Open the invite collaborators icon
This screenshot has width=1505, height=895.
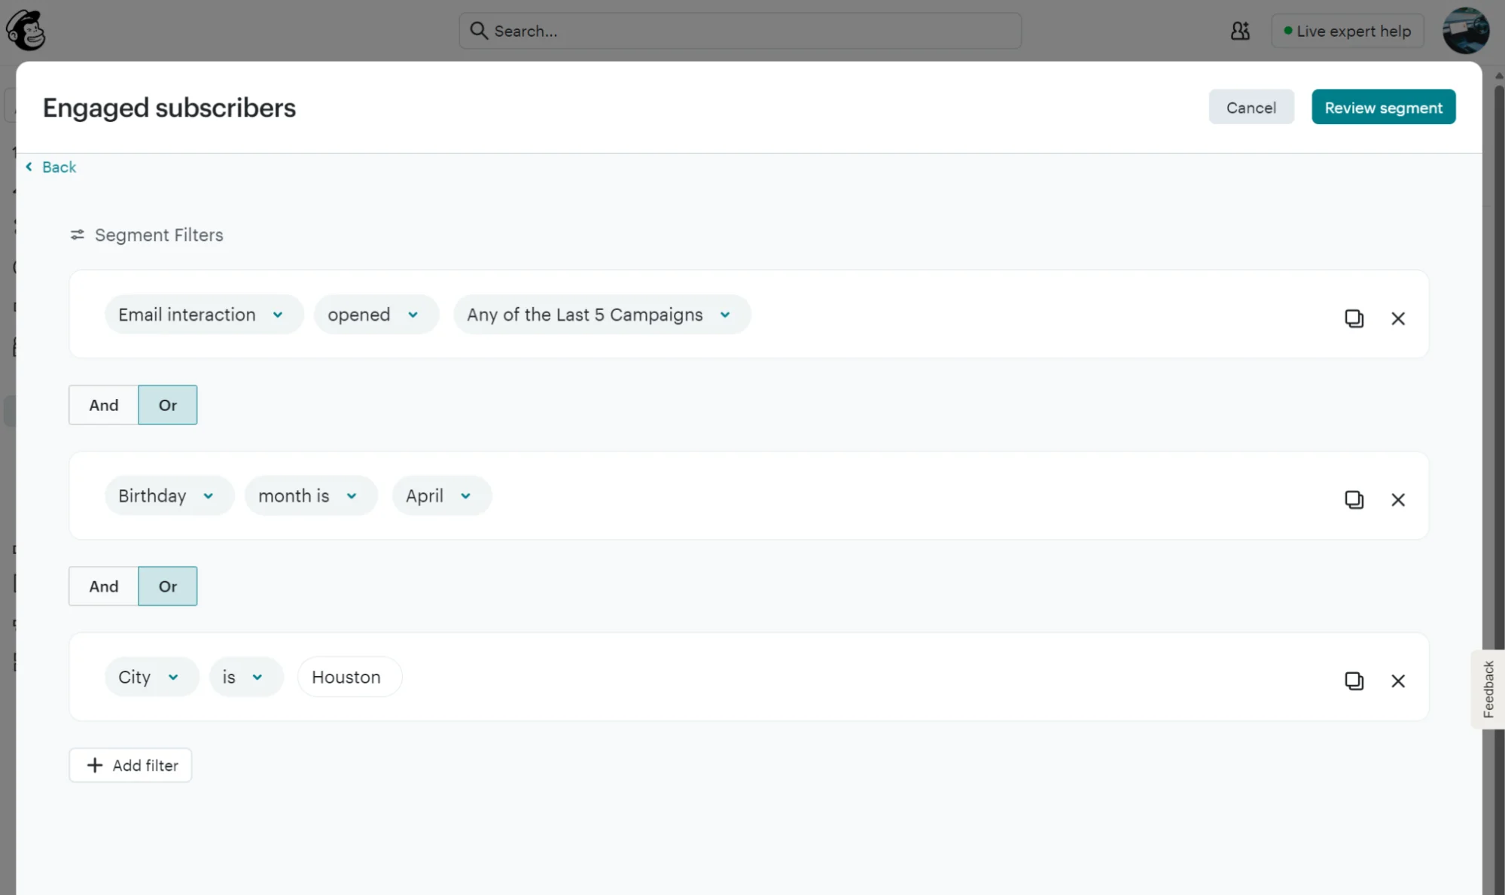pyautogui.click(x=1240, y=31)
